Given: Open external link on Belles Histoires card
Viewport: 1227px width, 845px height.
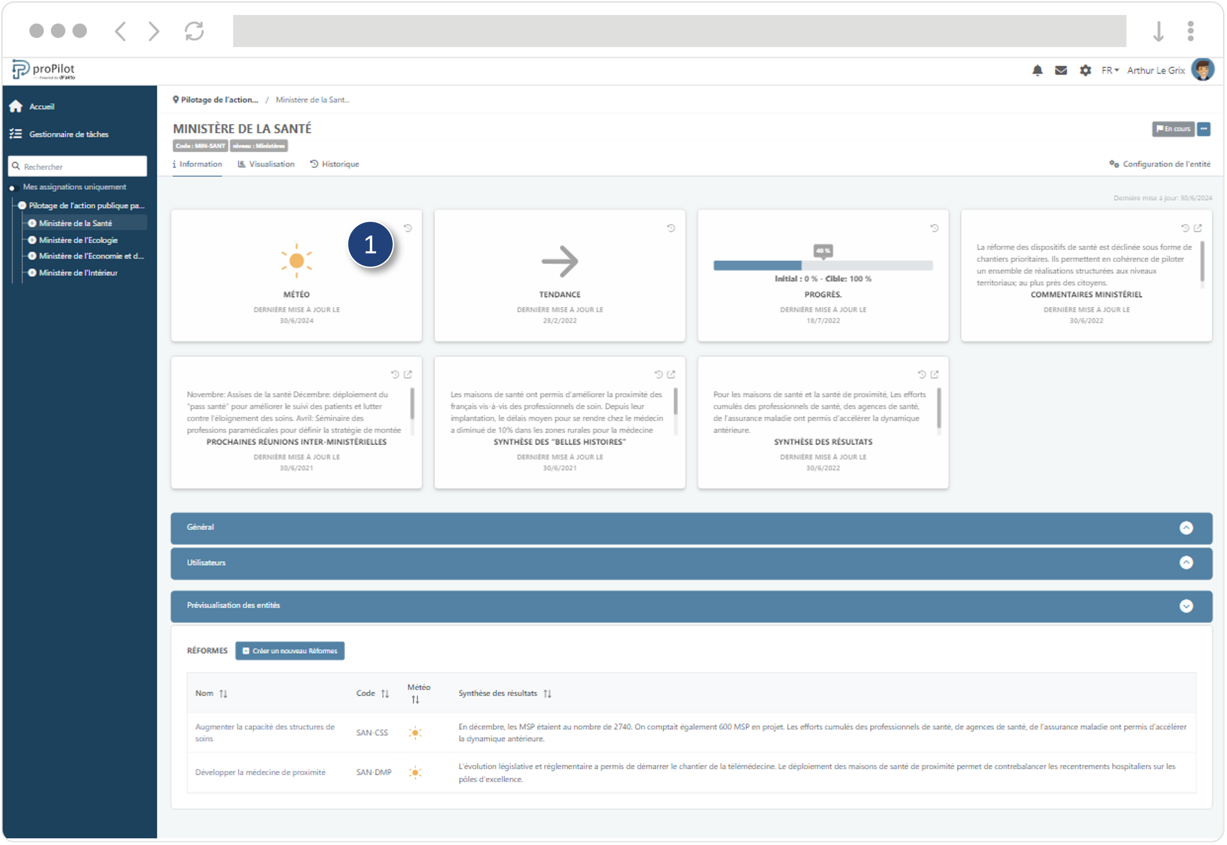Looking at the screenshot, I should [x=671, y=375].
